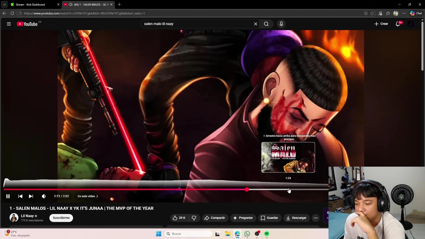
Task: Click the Preguntar AI button
Action: (x=243, y=218)
